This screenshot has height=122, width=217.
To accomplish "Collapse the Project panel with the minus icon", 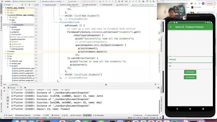I will click(x=33, y=5).
